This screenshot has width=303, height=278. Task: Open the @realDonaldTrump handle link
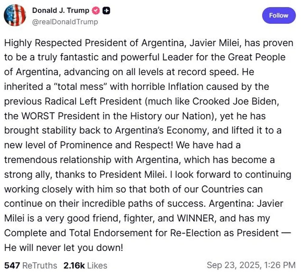coord(65,22)
